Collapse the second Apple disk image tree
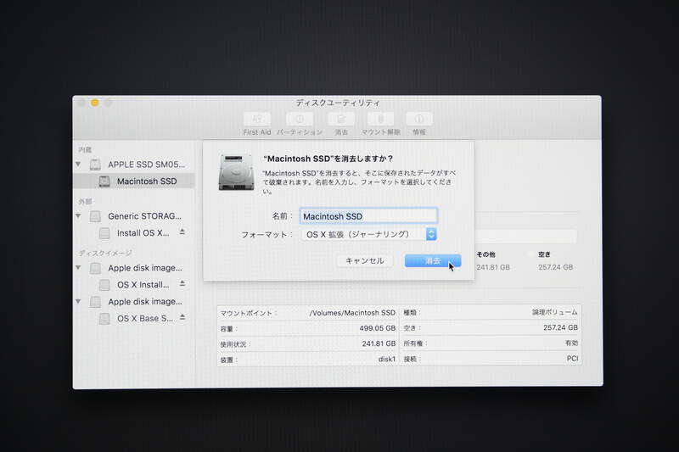 click(79, 302)
